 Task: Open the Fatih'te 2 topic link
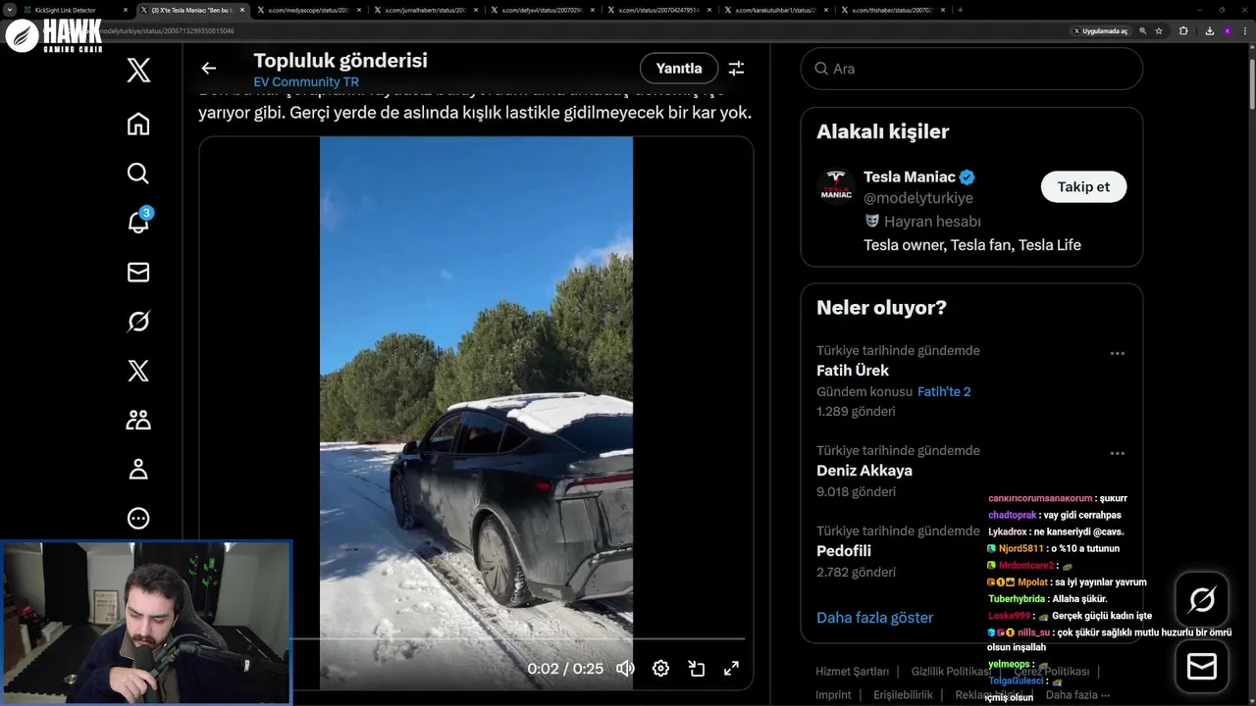pyautogui.click(x=944, y=391)
